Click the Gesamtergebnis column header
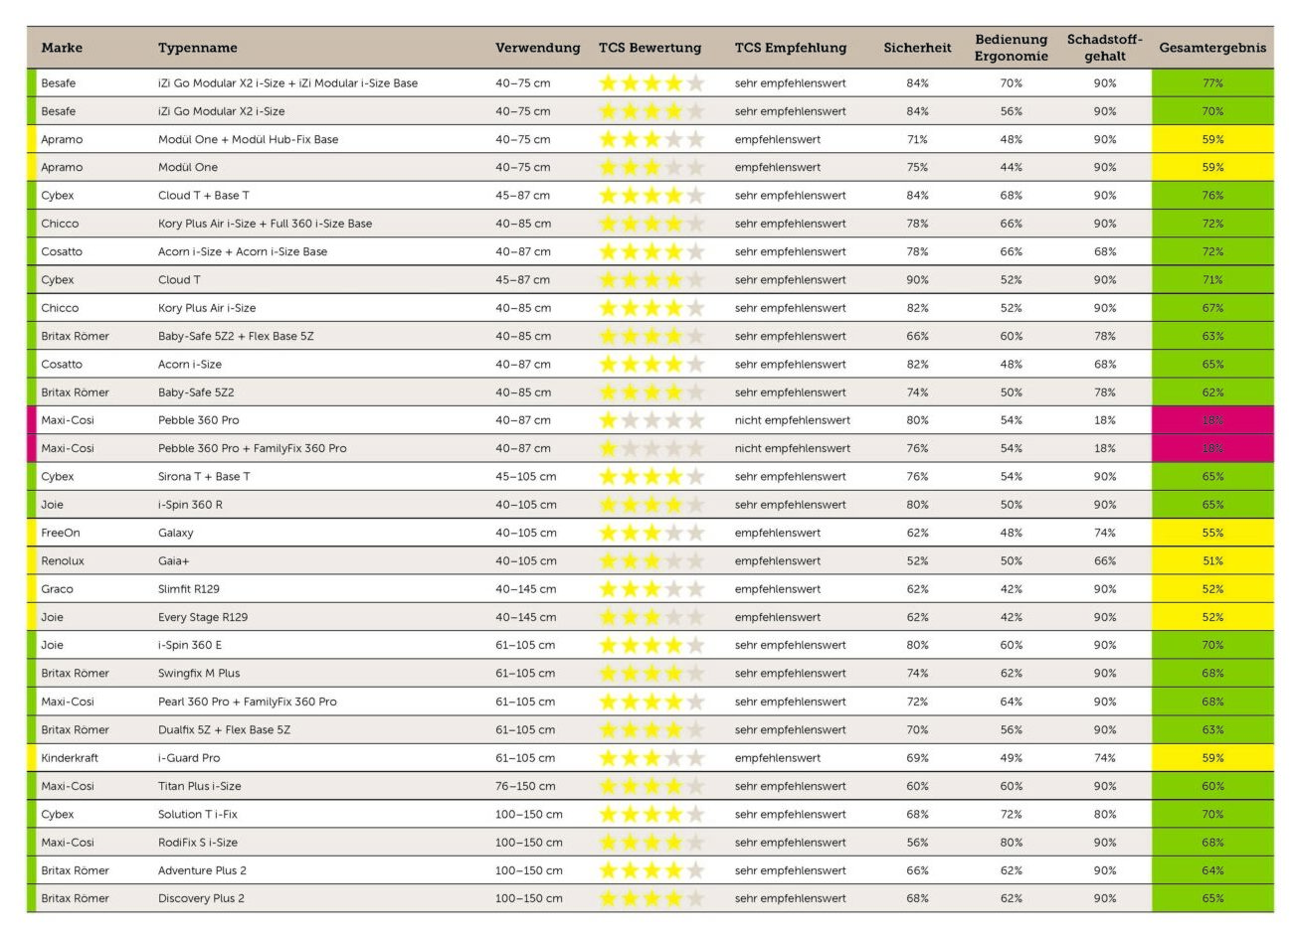The height and width of the screenshot is (936, 1299). [1212, 48]
